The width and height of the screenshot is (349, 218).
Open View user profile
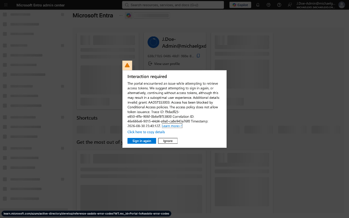coord(164,64)
